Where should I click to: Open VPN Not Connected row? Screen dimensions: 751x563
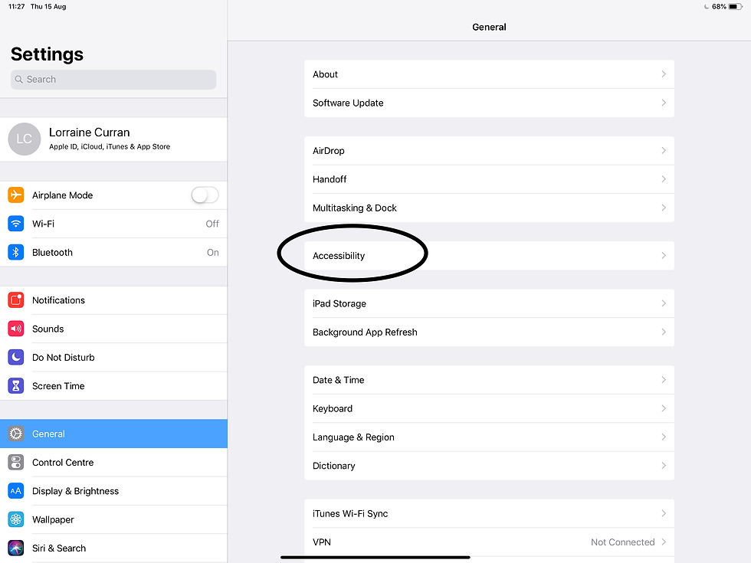tap(489, 542)
